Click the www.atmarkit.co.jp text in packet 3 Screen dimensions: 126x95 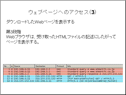(x=102, y=69)
